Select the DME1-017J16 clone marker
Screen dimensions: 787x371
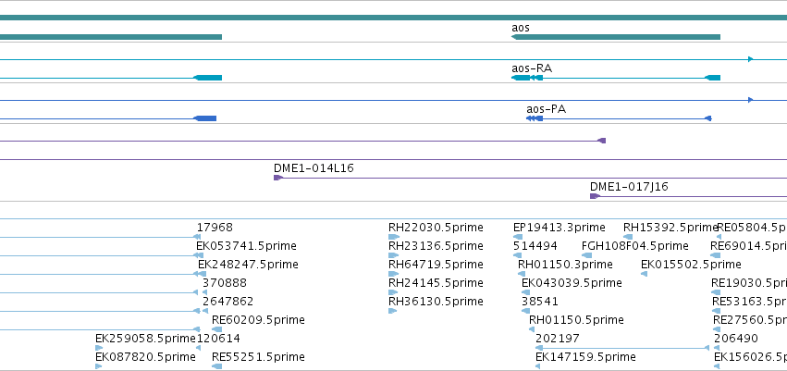pyautogui.click(x=595, y=196)
